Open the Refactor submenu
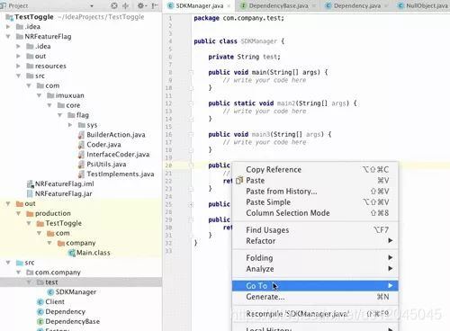This screenshot has height=331, width=450. (x=315, y=241)
